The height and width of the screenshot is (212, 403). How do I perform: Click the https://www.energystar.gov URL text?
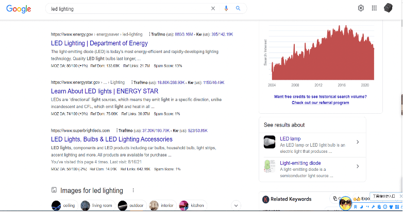(75, 82)
